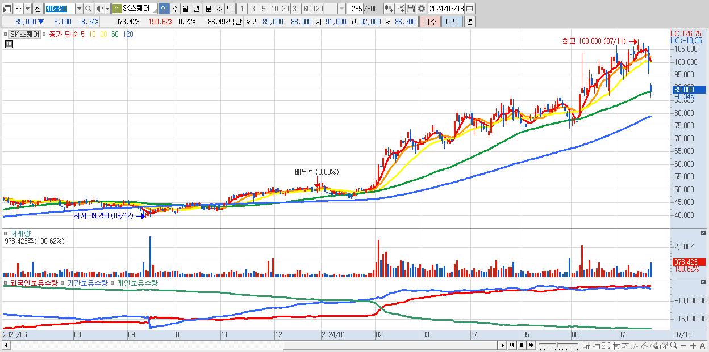This screenshot has width=709, height=352.
Task: Click the 주 button in toolbar
Action: point(19,9)
